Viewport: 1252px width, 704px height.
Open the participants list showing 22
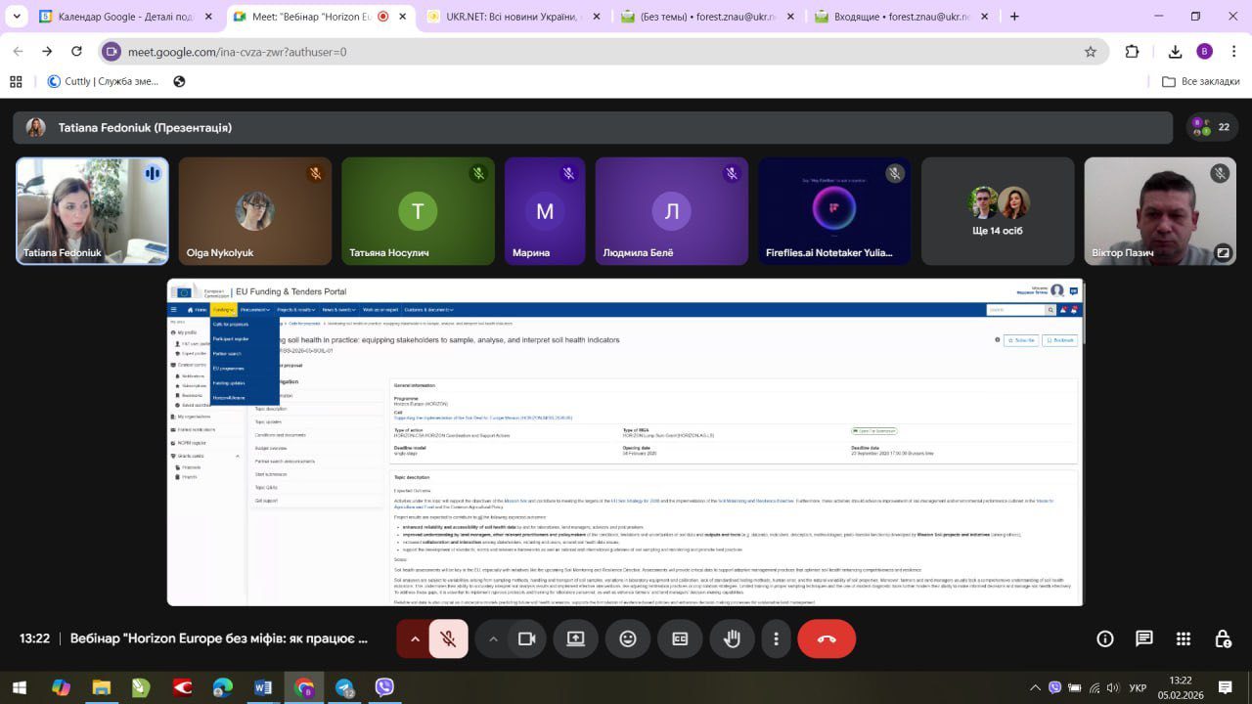click(x=1211, y=127)
